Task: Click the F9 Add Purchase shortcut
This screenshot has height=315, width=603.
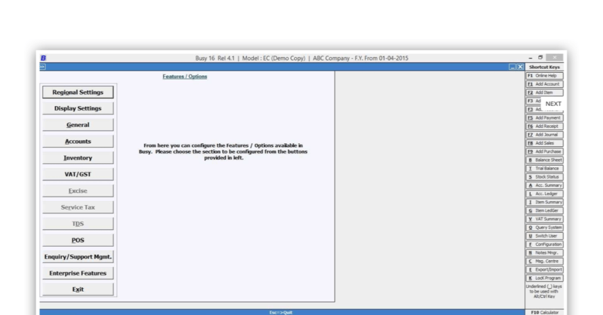Action: click(545, 152)
